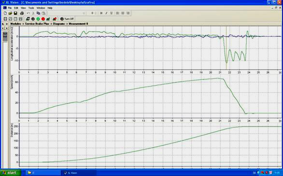The height and width of the screenshot is (176, 283).
Task: Open the Tools menu
Action: pos(31,8)
